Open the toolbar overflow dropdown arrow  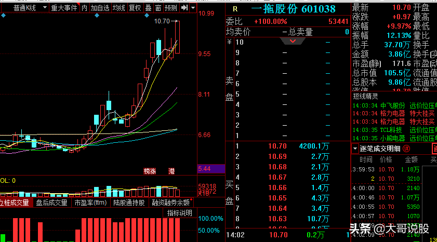tap(193, 8)
